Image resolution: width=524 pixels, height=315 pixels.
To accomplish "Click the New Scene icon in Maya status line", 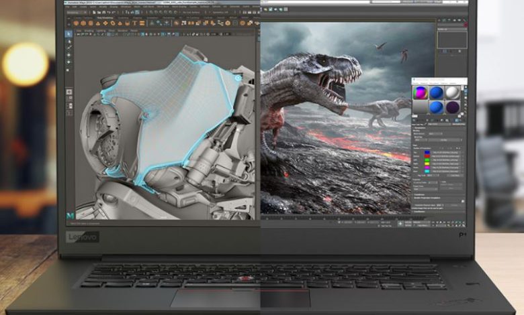I will (x=94, y=12).
